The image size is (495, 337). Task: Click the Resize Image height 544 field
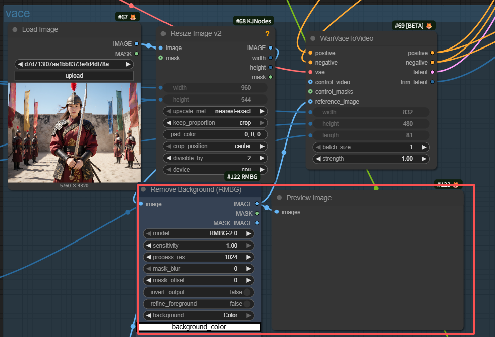point(215,100)
